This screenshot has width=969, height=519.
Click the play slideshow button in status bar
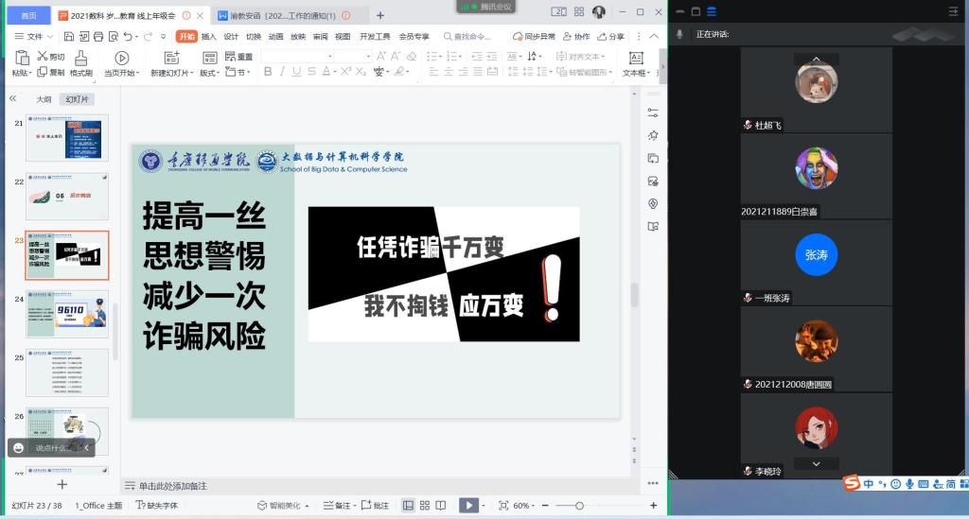467,506
